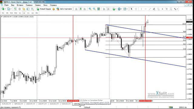Open the Сервис menu

coord(38,5)
